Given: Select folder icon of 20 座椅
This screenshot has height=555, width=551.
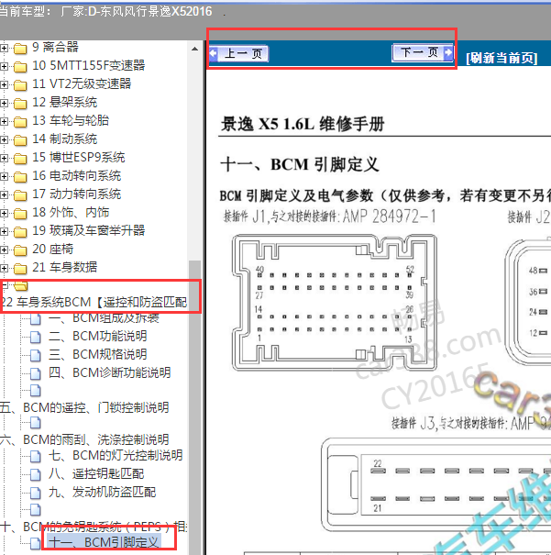Looking at the screenshot, I should click(x=20, y=250).
